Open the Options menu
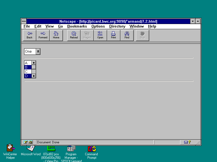 pos(98,26)
